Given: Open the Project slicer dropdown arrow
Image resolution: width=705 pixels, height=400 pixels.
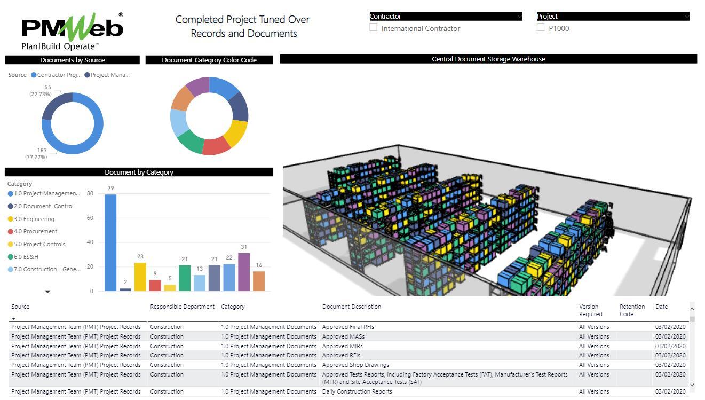Looking at the screenshot, I should 686,17.
